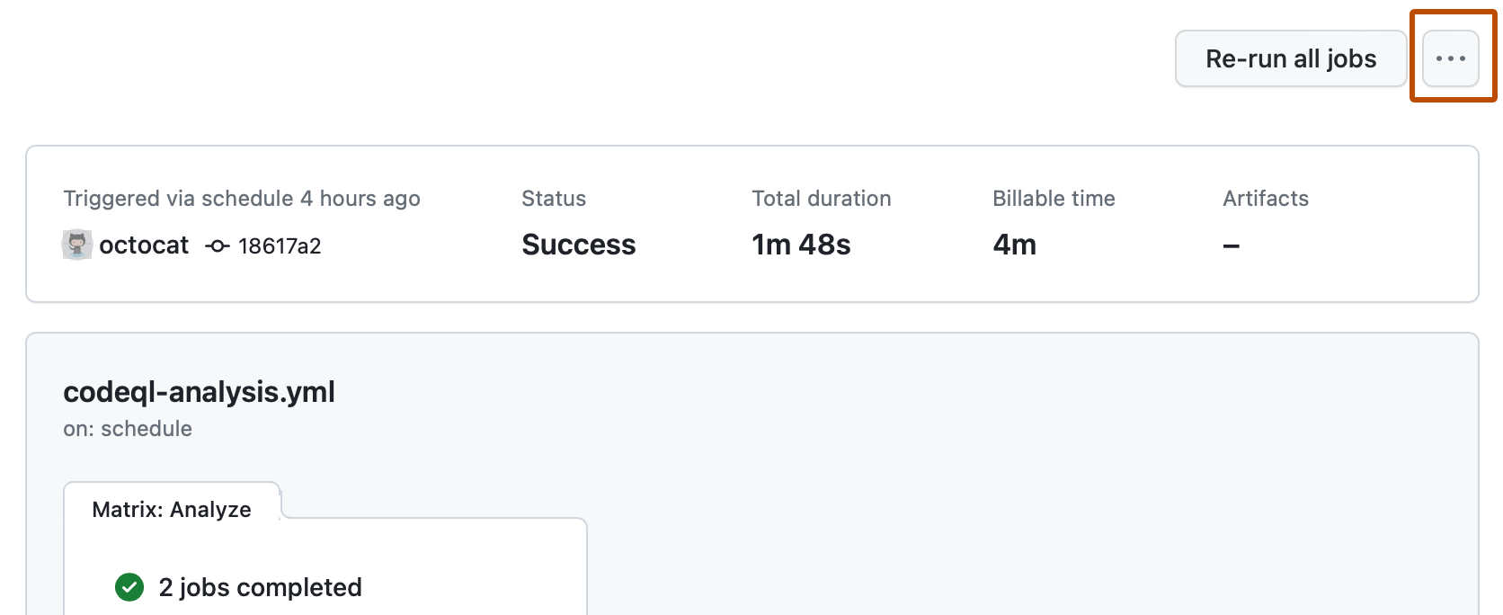The width and height of the screenshot is (1503, 615).
Task: Click the codeql-analysis.yml workflow title
Action: coord(199,392)
